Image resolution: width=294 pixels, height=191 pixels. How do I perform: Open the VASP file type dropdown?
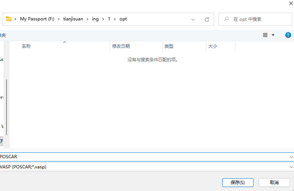pos(291,167)
